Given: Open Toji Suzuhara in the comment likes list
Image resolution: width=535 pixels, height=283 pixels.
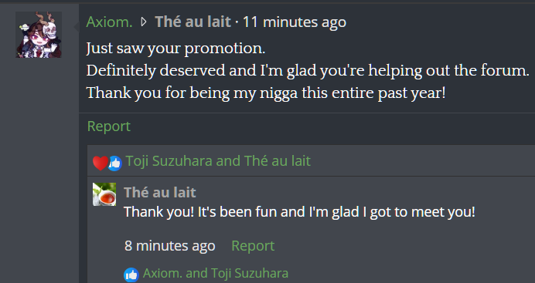Looking at the screenshot, I should (x=250, y=273).
